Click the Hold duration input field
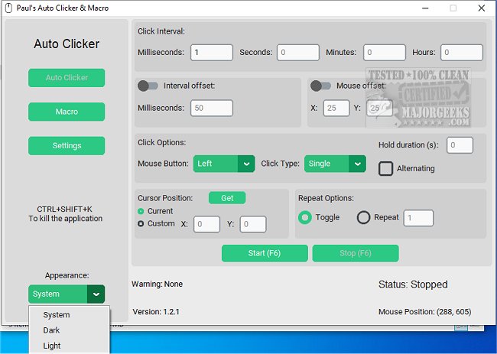Viewport: 497px width, 354px height. tap(460, 145)
